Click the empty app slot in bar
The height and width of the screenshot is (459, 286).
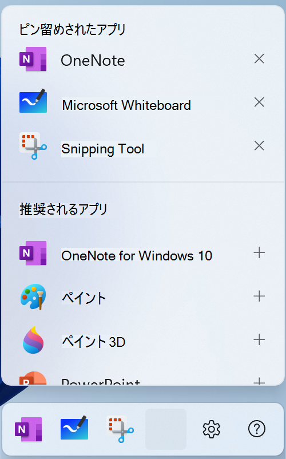[166, 429]
